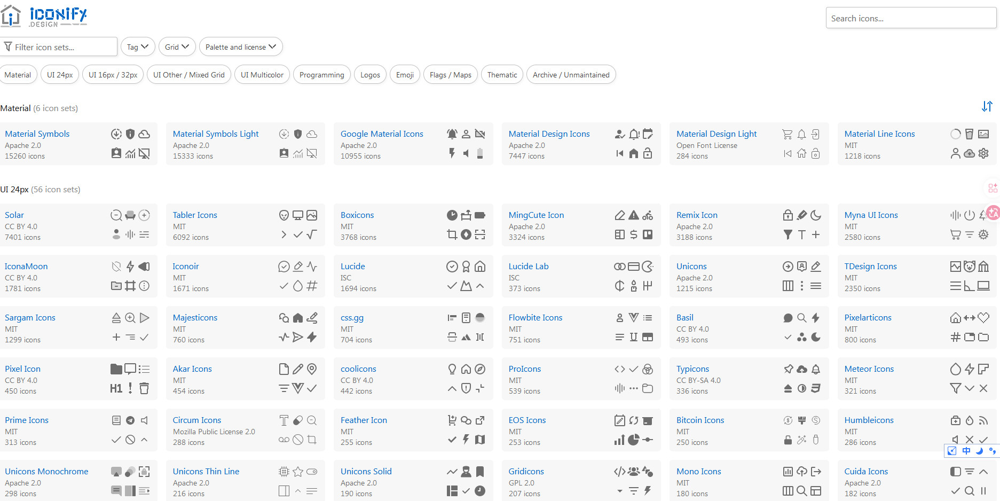This screenshot has height=501, width=1000.
Task: Click the Search icons input field
Action: [910, 18]
